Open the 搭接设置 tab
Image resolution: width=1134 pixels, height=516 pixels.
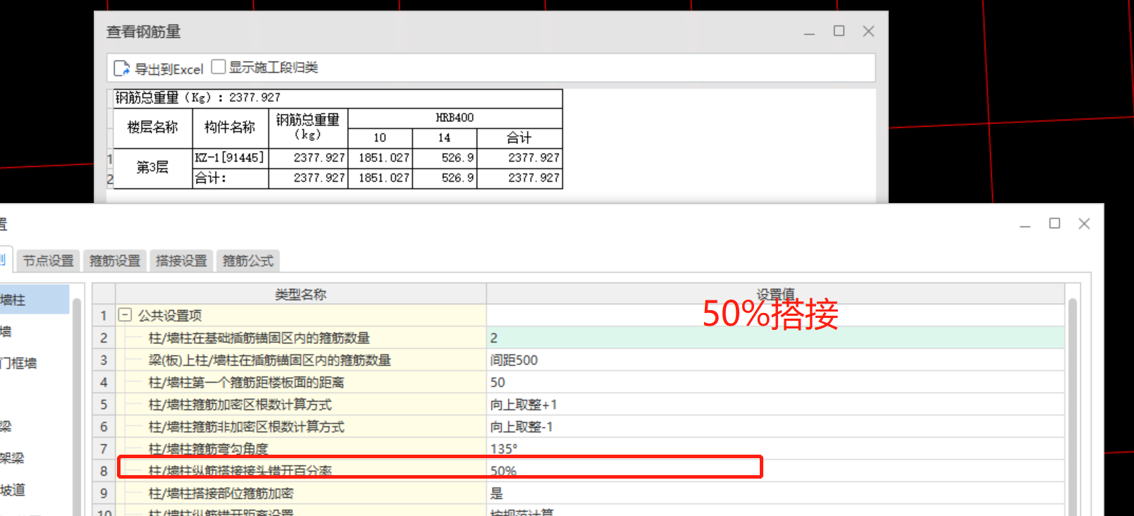click(x=181, y=261)
